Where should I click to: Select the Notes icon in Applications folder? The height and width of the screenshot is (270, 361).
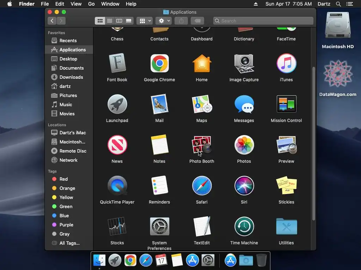(159, 144)
